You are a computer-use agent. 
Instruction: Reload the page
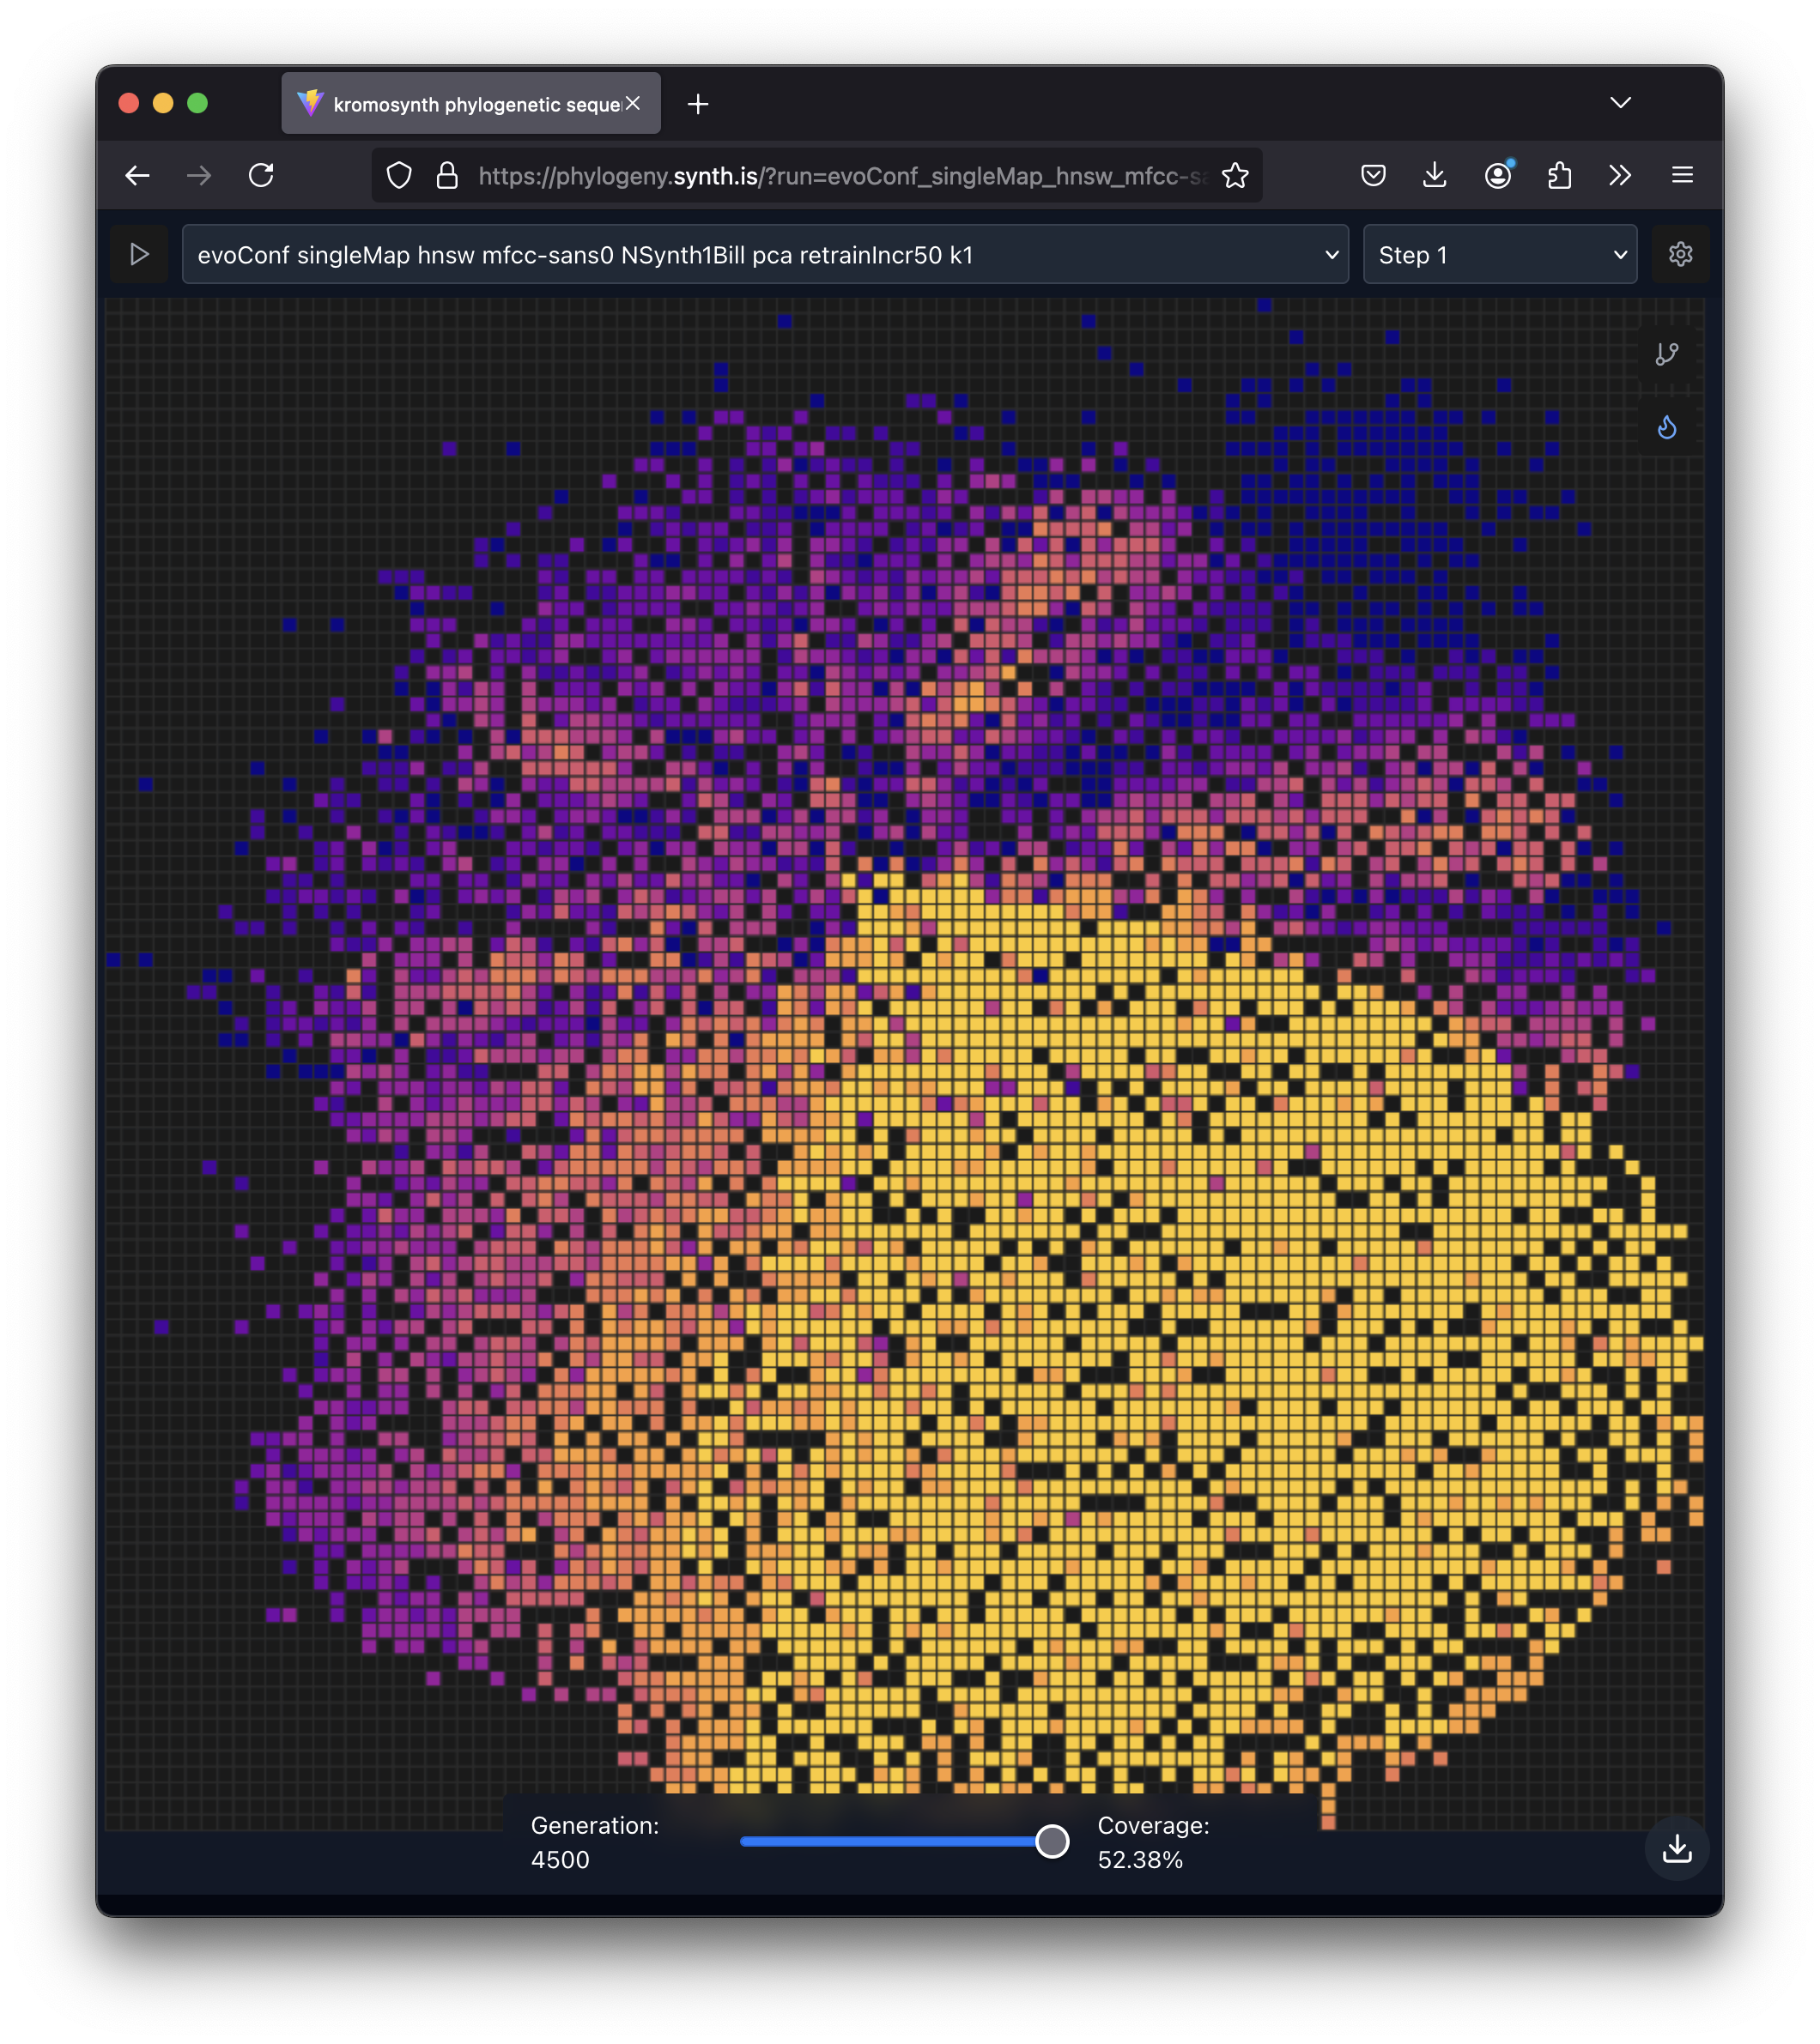(x=262, y=175)
